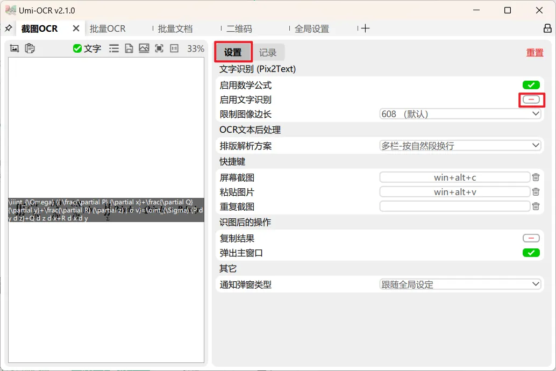
Task: Close the 截图OCR tab
Action: [x=76, y=28]
